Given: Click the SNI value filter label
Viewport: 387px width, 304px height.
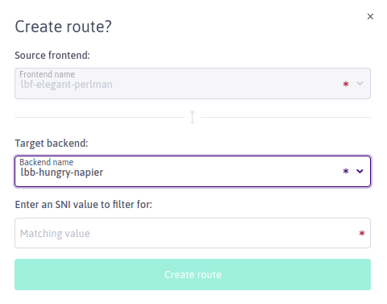Looking at the screenshot, I should click(x=83, y=205).
